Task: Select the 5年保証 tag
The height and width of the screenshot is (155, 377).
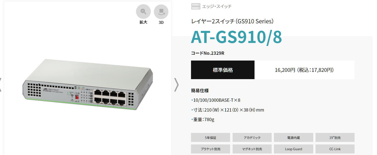Action: pyautogui.click(x=210, y=137)
